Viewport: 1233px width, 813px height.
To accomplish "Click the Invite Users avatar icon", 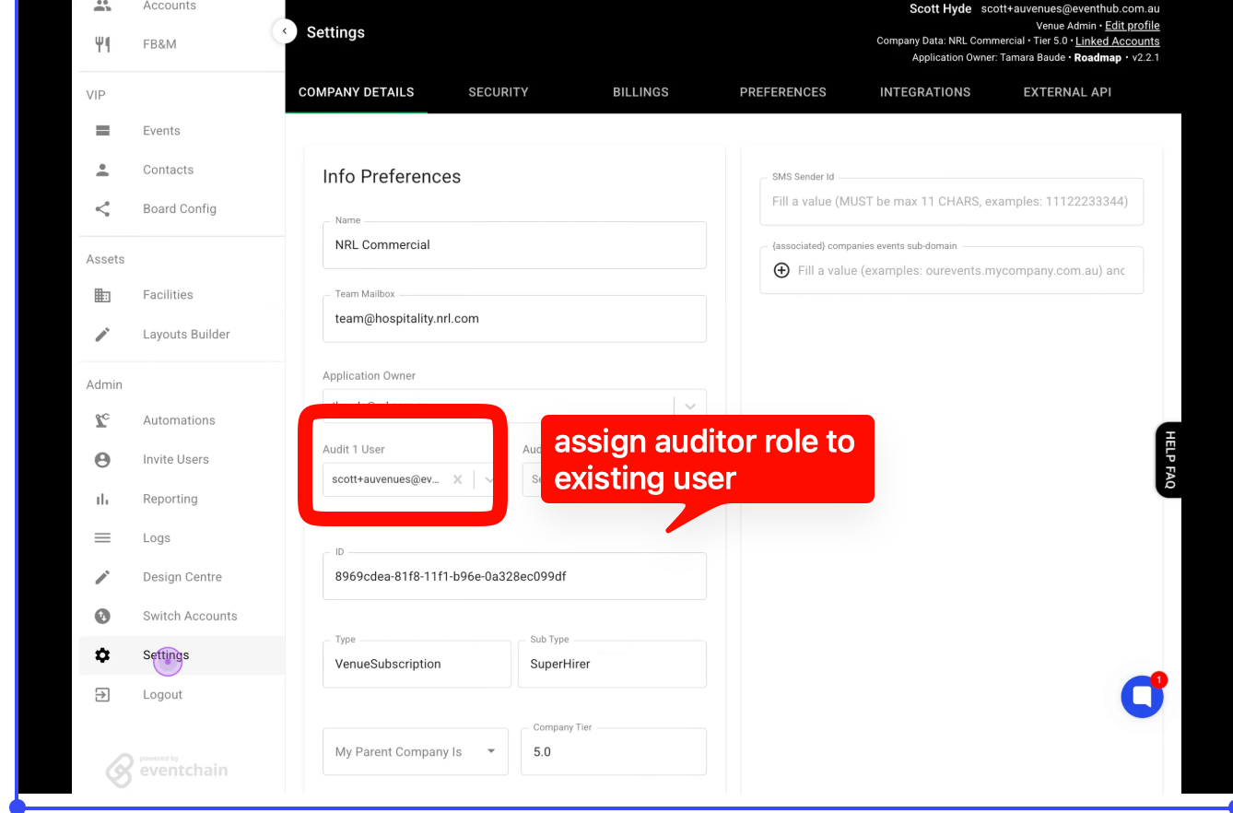I will tap(102, 459).
